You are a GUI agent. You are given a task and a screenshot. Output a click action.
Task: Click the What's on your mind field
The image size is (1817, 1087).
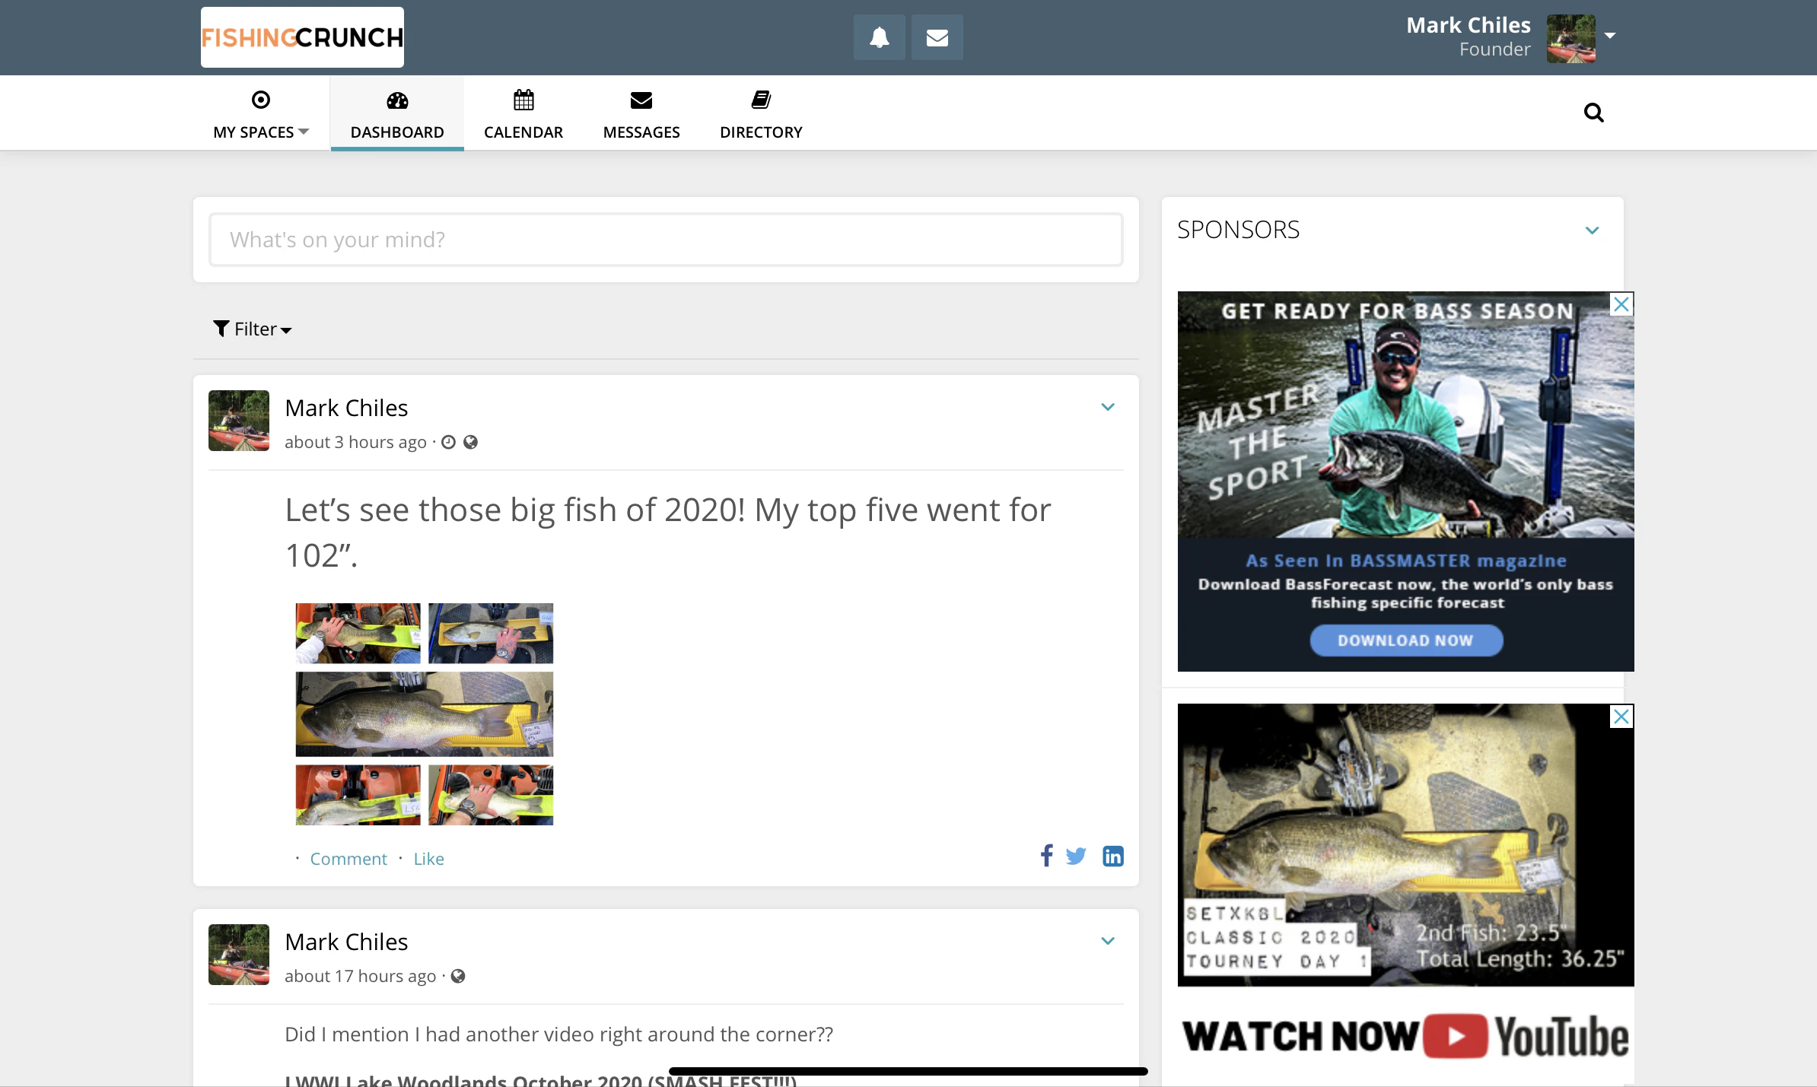pyautogui.click(x=666, y=240)
